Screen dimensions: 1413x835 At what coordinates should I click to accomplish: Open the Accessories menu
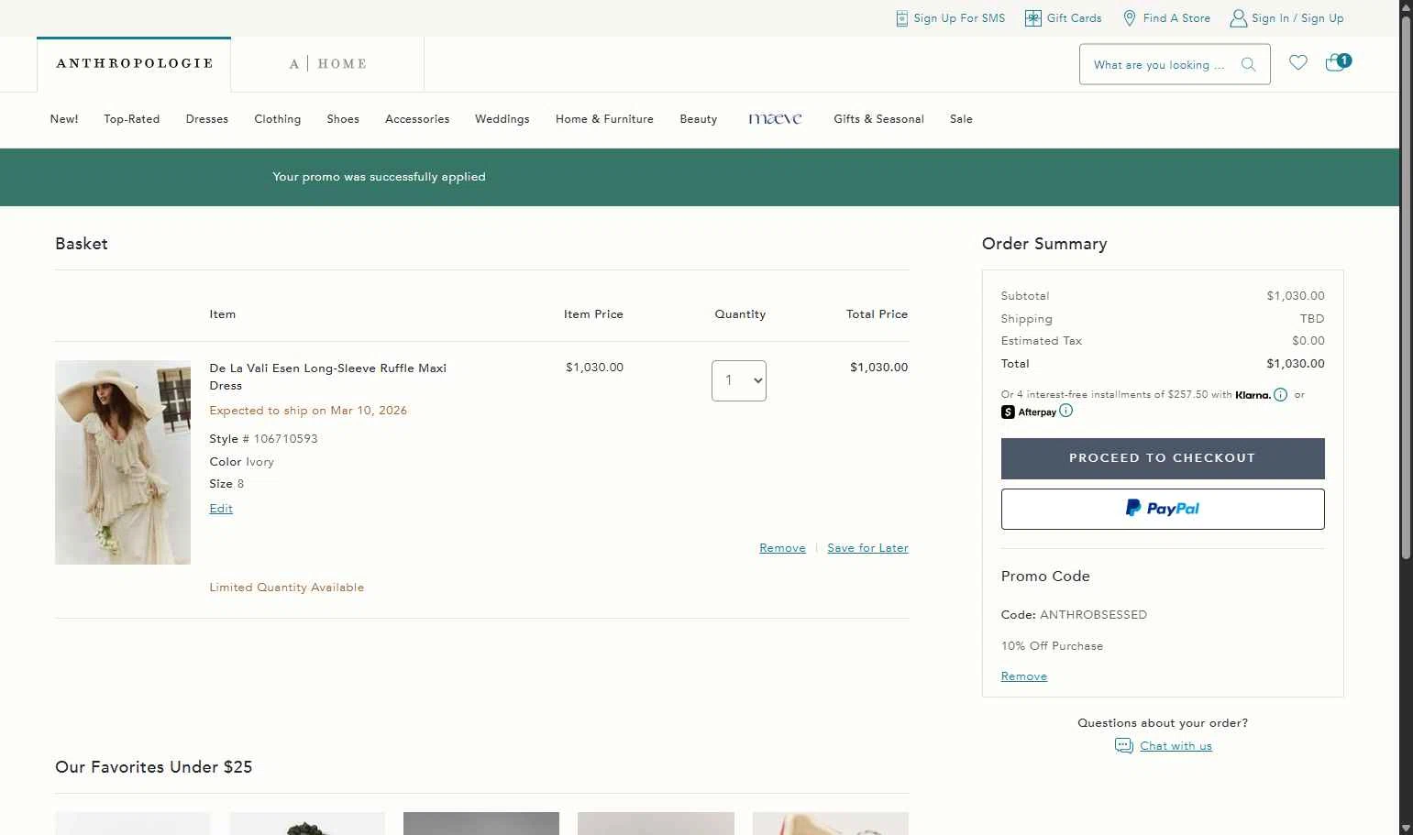click(x=417, y=119)
